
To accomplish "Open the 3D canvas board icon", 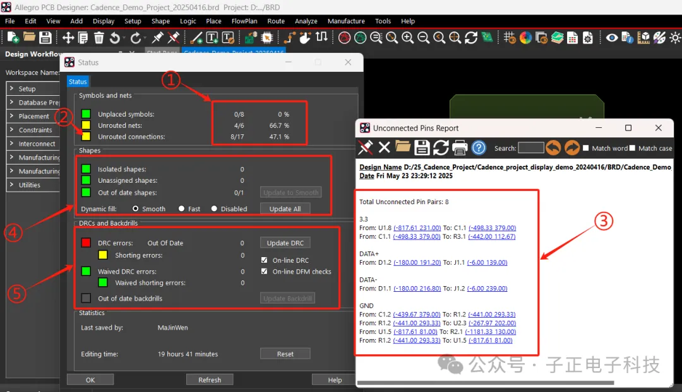I will [487, 38].
